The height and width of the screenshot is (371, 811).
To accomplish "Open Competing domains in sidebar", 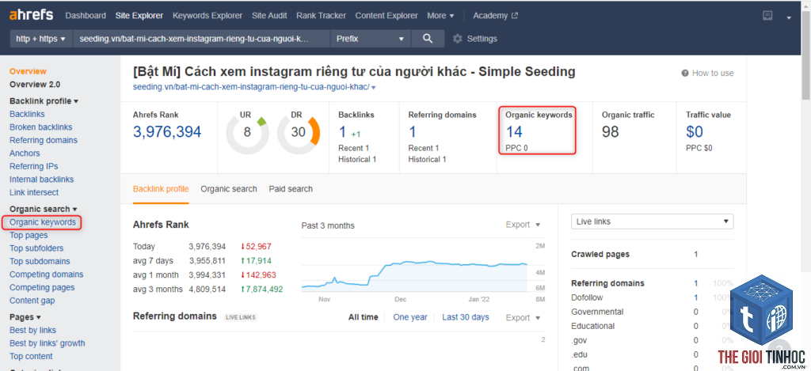I will pos(46,274).
